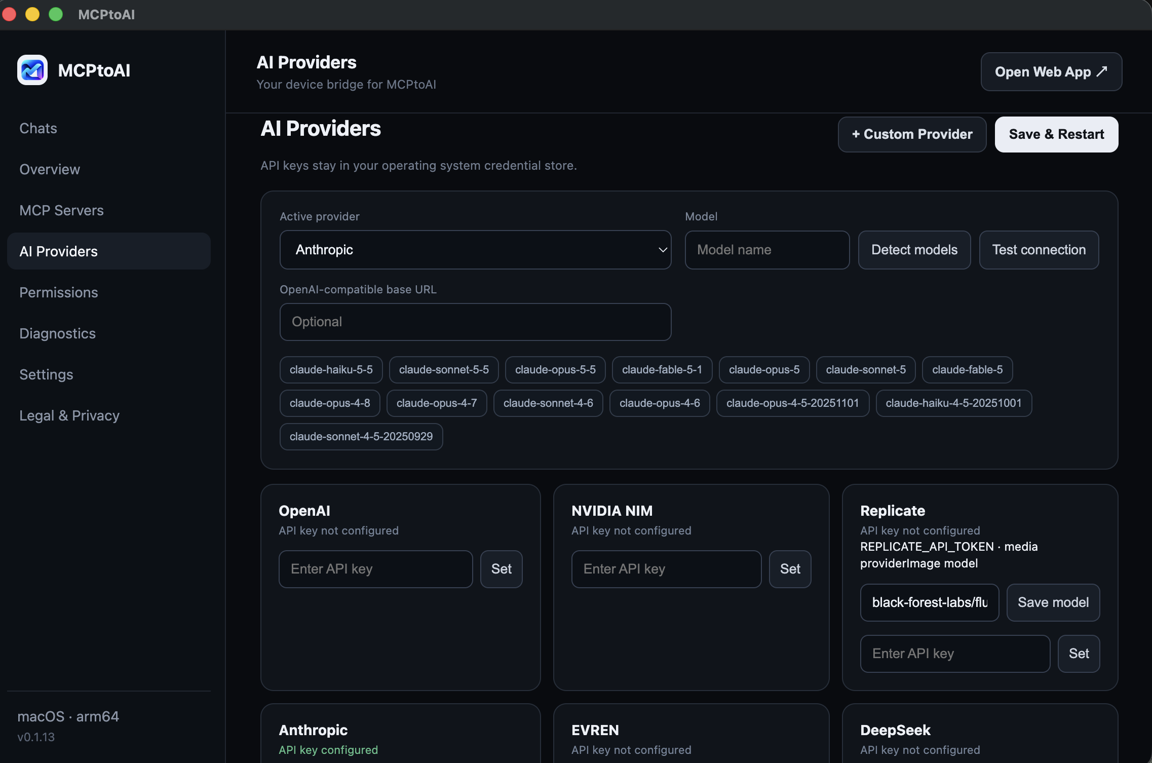This screenshot has width=1152, height=763.
Task: Click Detect models button
Action: pyautogui.click(x=914, y=250)
